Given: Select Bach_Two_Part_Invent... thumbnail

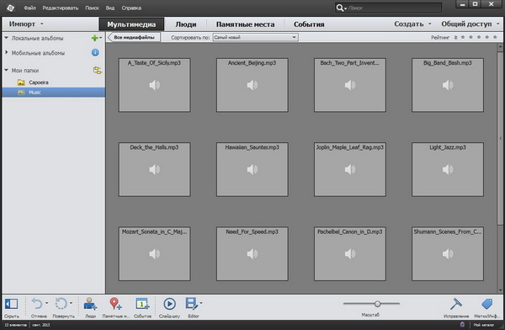Looking at the screenshot, I should tap(350, 85).
